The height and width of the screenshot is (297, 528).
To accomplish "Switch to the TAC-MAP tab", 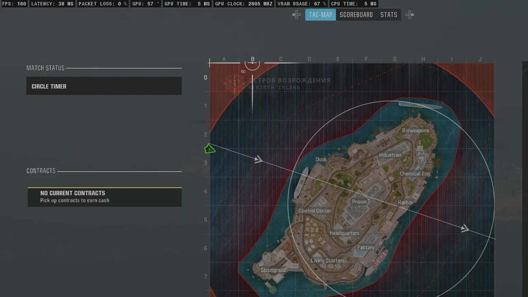I will (x=321, y=15).
